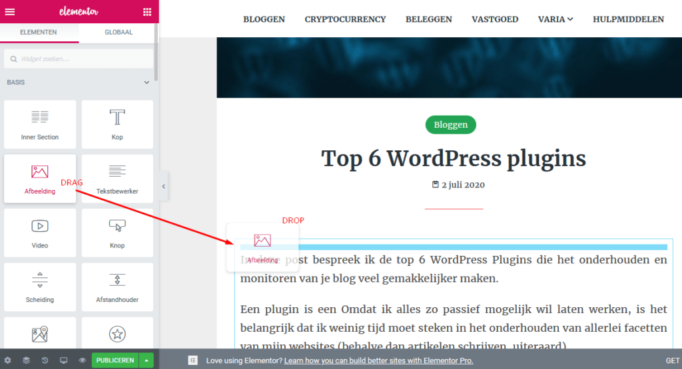Select the star icon widget
The image size is (682, 369).
pos(117,334)
